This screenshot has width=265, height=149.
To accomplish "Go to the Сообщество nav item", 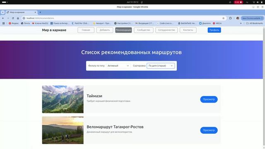I will (x=144, y=30).
